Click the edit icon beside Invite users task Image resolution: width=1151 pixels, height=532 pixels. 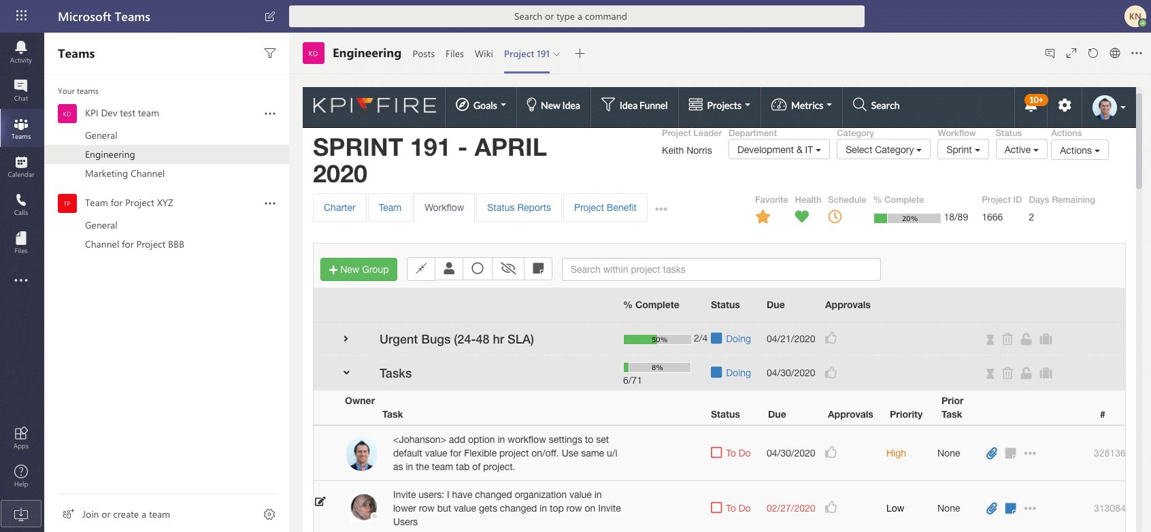(320, 501)
